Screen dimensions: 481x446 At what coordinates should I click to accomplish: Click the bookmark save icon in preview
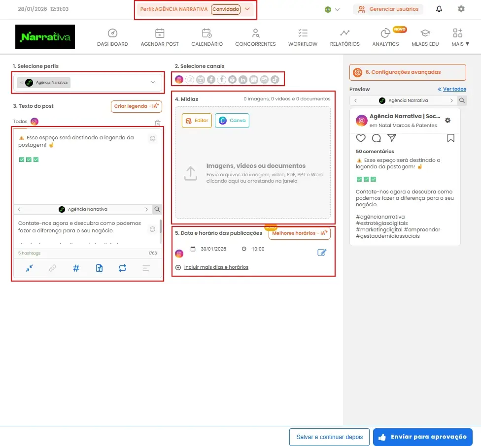pyautogui.click(x=450, y=138)
